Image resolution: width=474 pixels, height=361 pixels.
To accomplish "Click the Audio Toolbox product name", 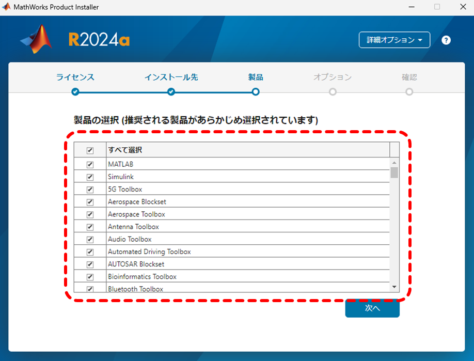I will 130,239.
